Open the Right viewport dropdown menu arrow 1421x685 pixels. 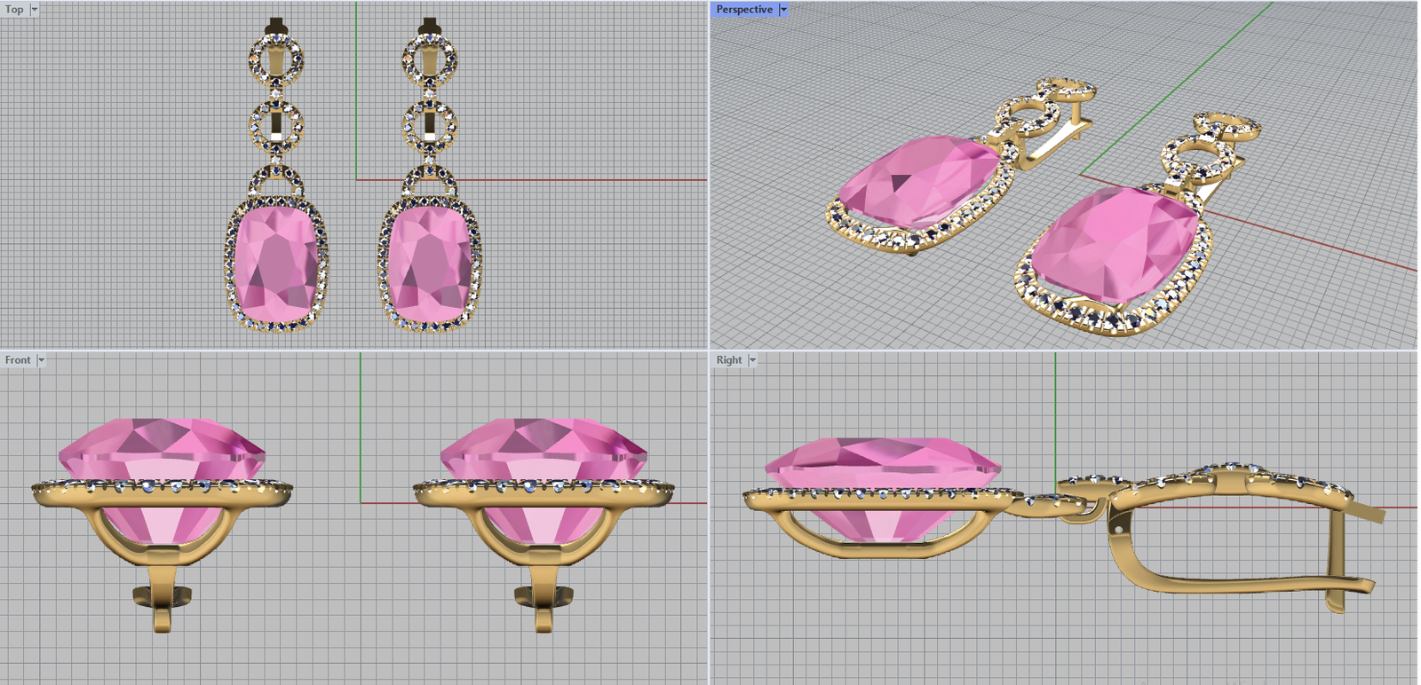coord(752,360)
